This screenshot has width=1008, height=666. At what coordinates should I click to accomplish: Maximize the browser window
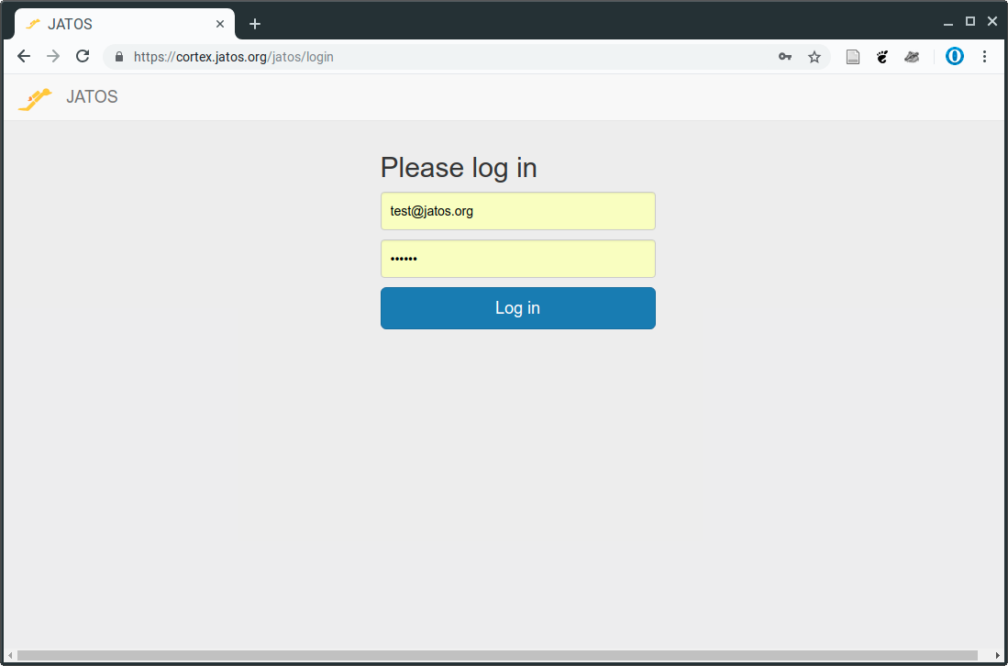pos(970,22)
